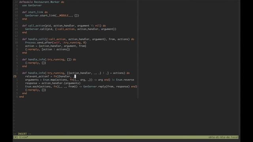Select the '1:vim*' tmux window tab
This screenshot has width=253, height=142.
click(24, 137)
